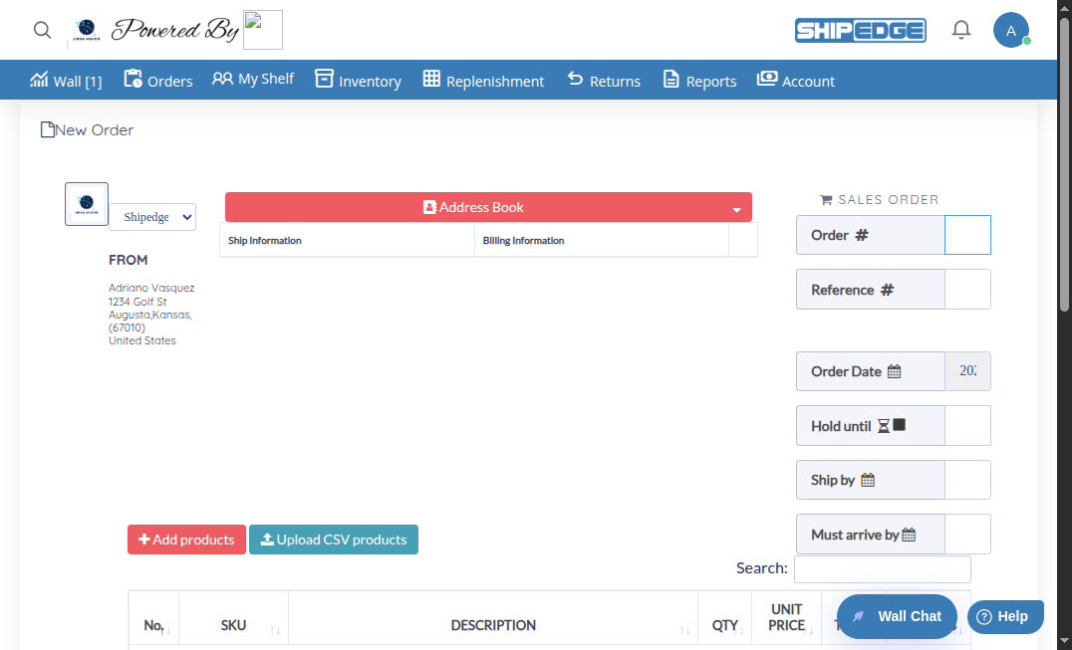Viewport: 1072px width, 650px height.
Task: Click the notifications bell icon
Action: click(x=960, y=30)
